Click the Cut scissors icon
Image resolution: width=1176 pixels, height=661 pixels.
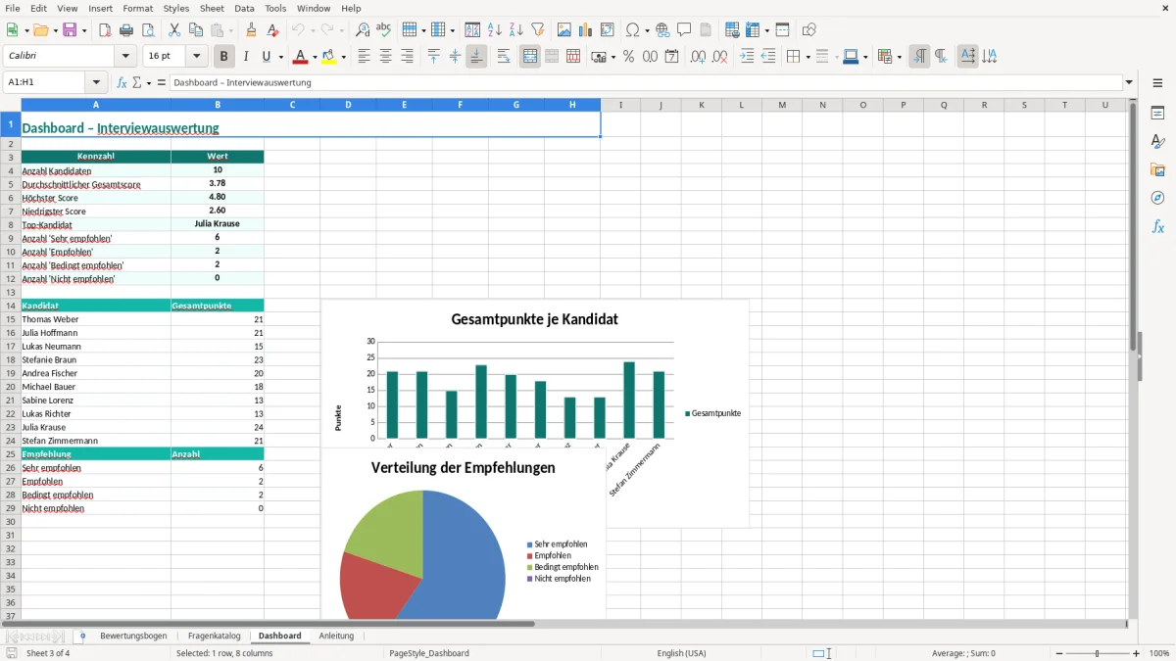[173, 30]
